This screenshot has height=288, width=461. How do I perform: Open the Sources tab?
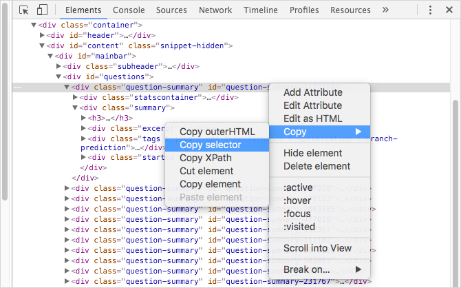171,10
